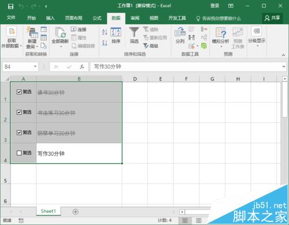Switch to the 开始 ribbon tab
Screen dimensions: 289x225
[31, 18]
